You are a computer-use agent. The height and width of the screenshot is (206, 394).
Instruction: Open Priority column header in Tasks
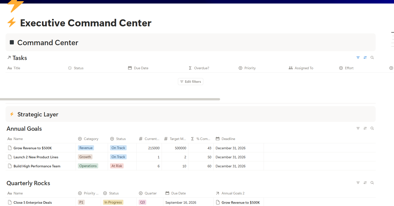(x=247, y=68)
